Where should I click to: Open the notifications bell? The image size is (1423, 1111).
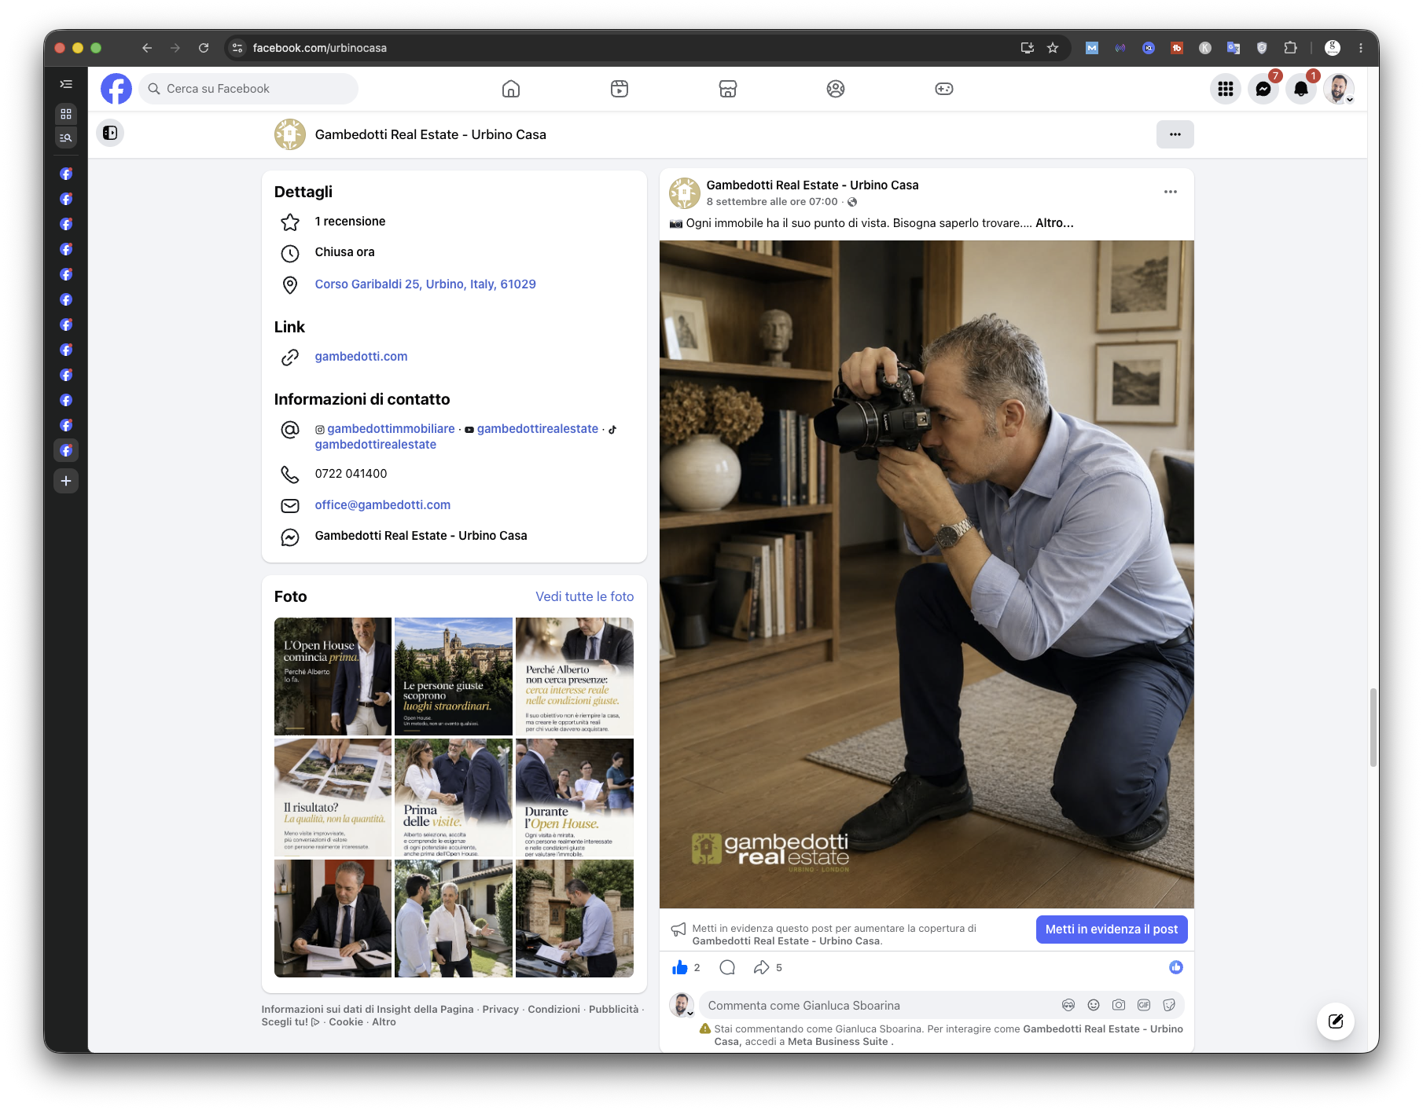pyautogui.click(x=1301, y=89)
